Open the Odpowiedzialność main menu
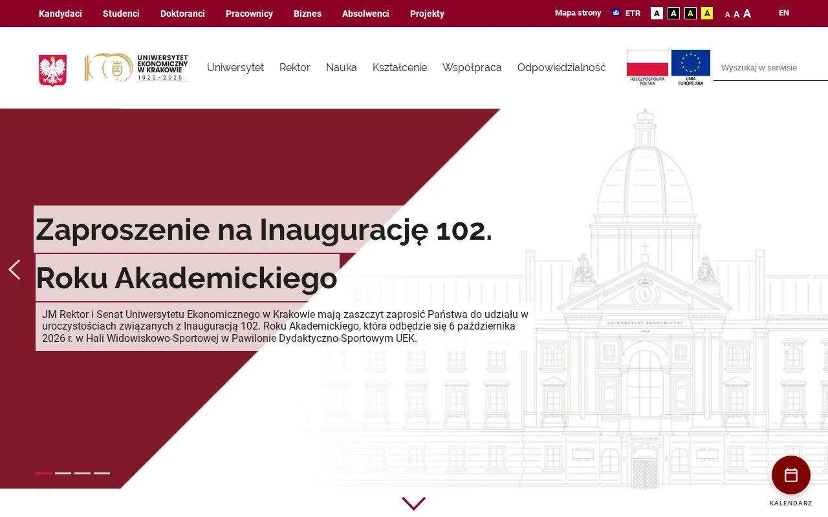828x517 pixels. point(561,68)
